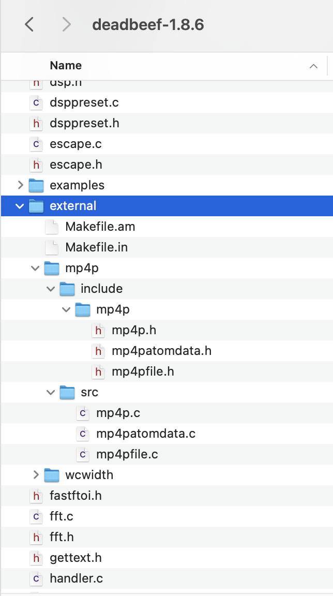The image size is (333, 596).
Task: Click the wcwidth folder icon
Action: click(x=52, y=475)
